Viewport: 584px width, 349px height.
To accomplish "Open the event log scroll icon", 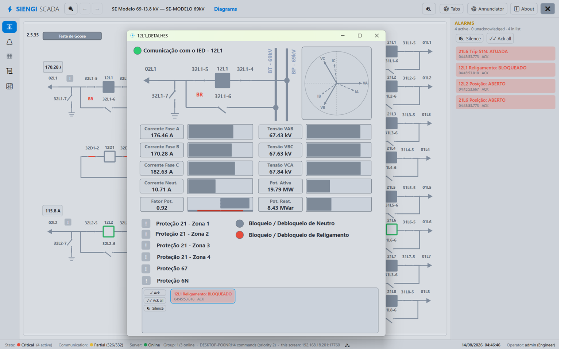I will pyautogui.click(x=9, y=71).
